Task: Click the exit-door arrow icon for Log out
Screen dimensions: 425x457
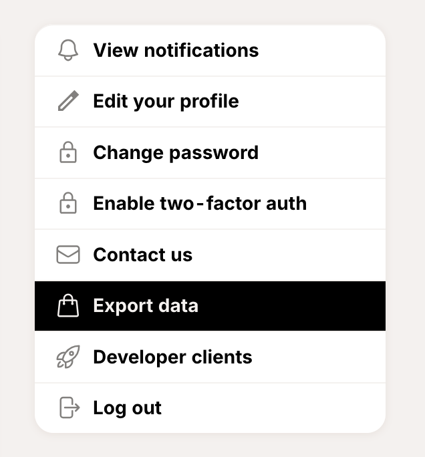Action: (x=69, y=408)
